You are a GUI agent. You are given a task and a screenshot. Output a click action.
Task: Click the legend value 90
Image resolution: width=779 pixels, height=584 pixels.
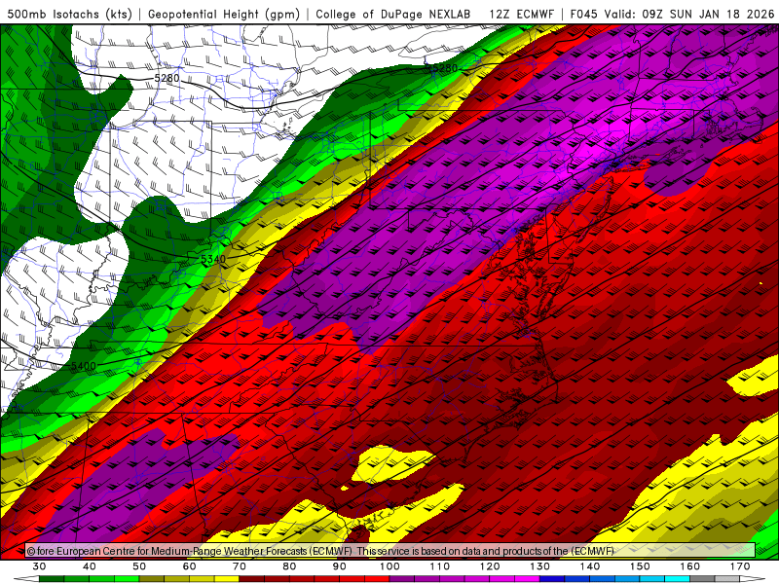[340, 566]
